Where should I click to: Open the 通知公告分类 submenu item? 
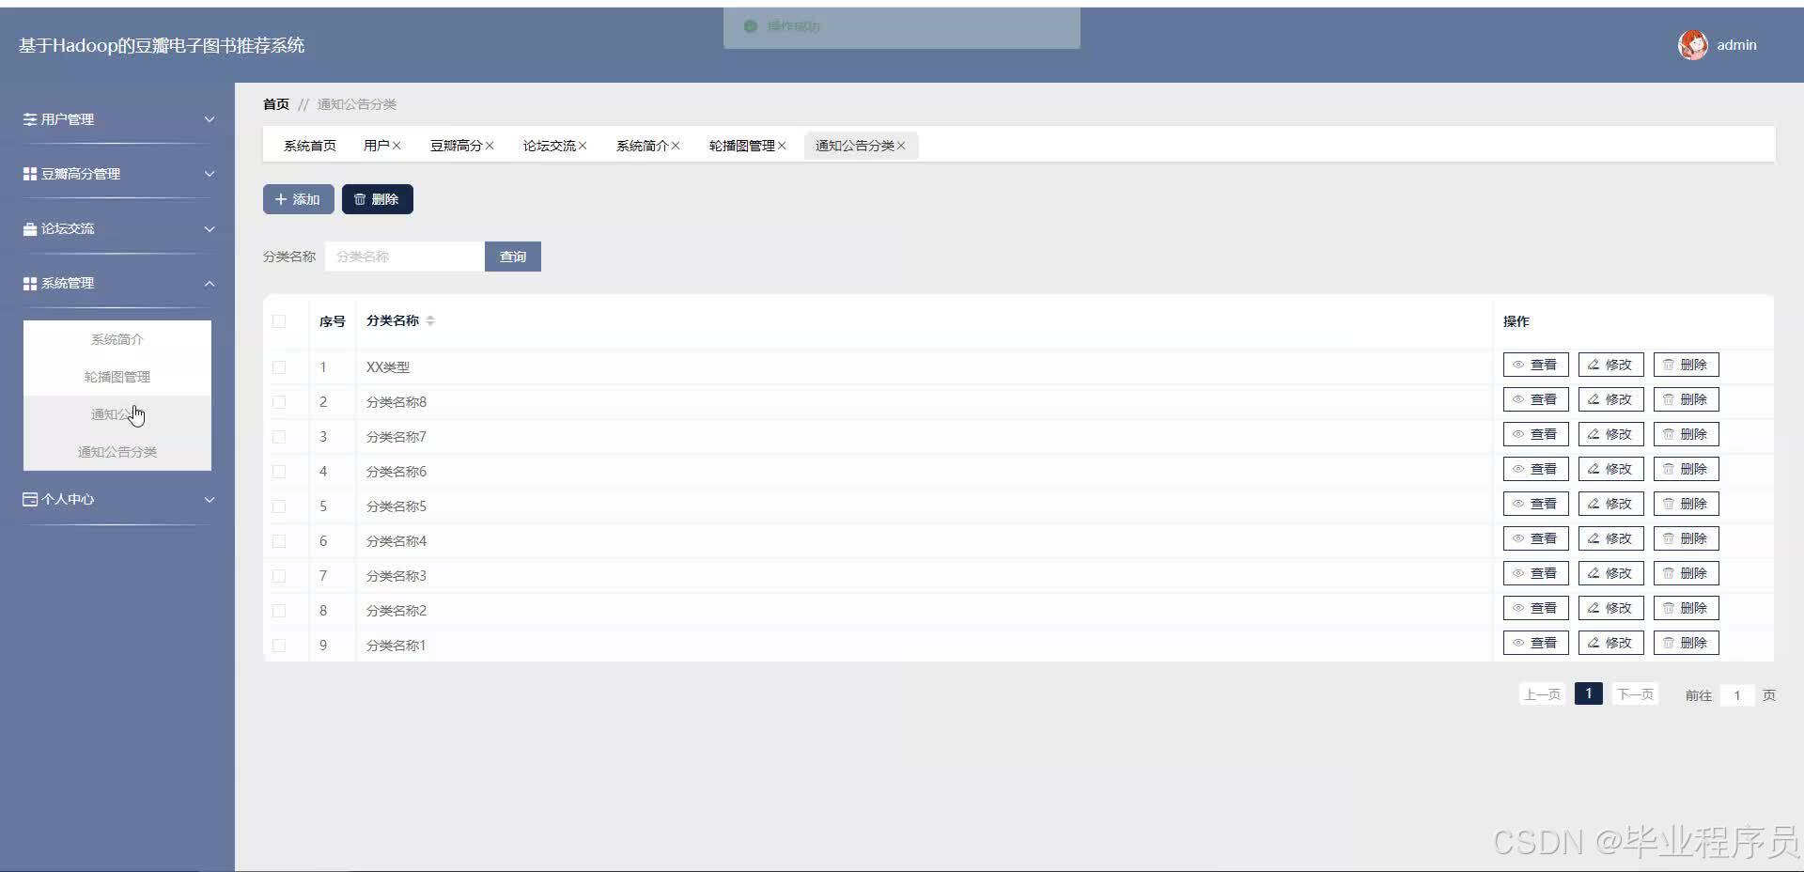(117, 452)
